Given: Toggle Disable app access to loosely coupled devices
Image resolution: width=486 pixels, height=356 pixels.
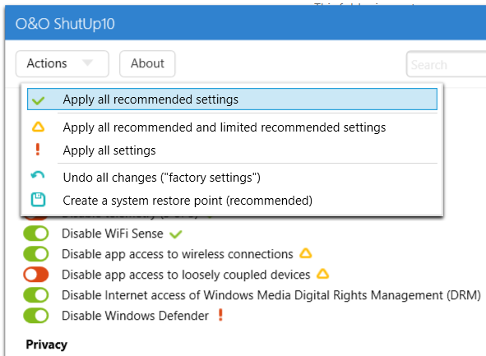Looking at the screenshot, I should pos(36,275).
